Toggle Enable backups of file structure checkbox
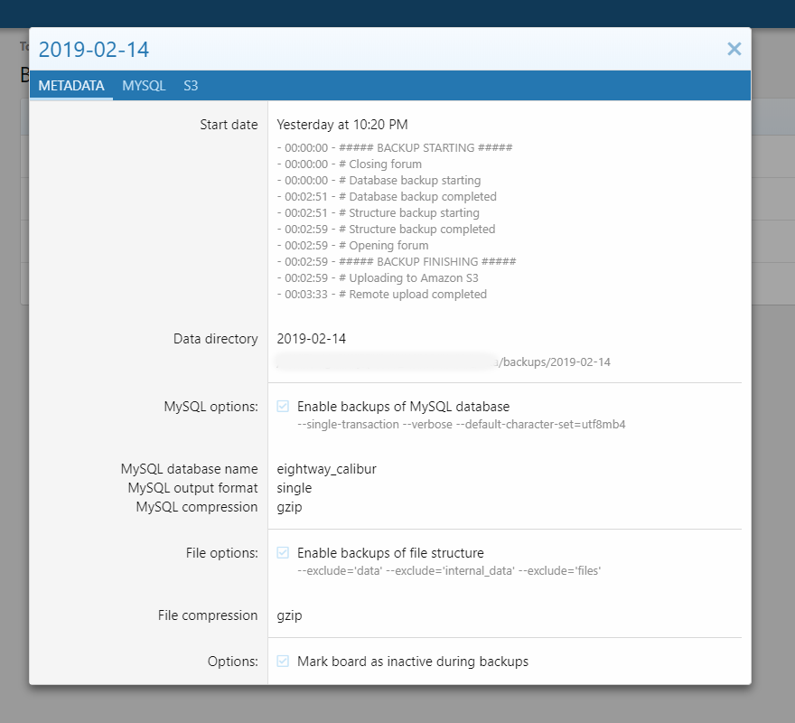 pos(284,553)
